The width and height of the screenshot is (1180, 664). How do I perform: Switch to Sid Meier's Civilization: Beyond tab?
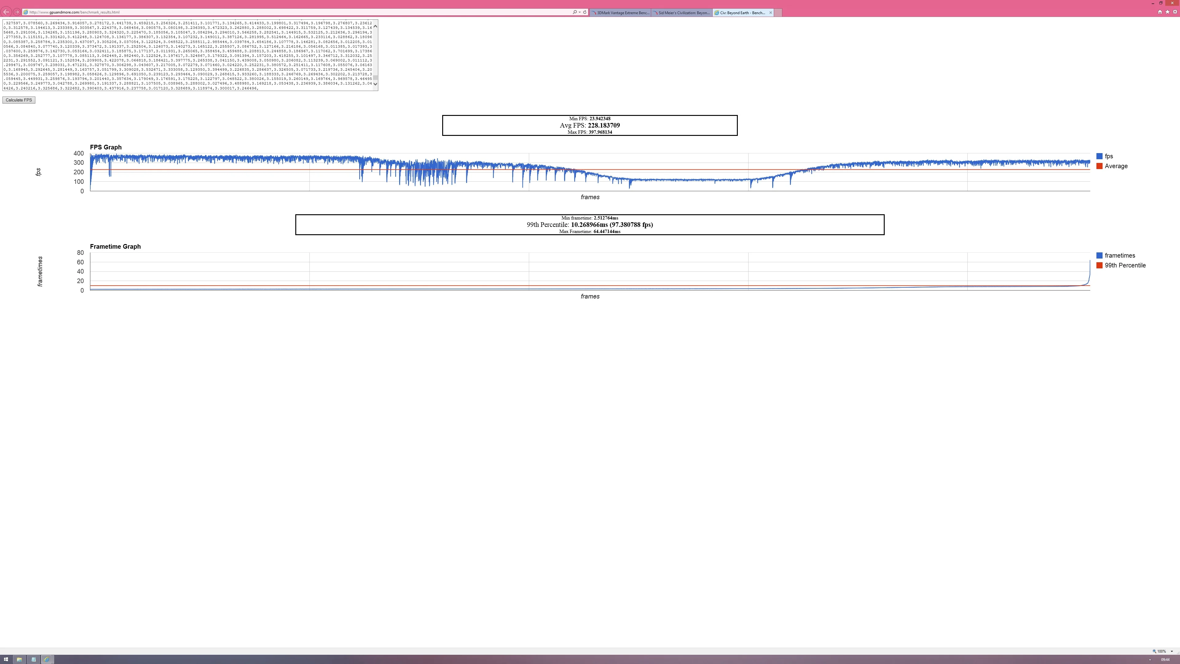coord(682,13)
